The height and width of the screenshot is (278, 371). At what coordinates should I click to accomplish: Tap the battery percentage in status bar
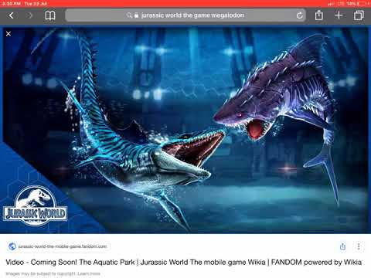point(352,4)
